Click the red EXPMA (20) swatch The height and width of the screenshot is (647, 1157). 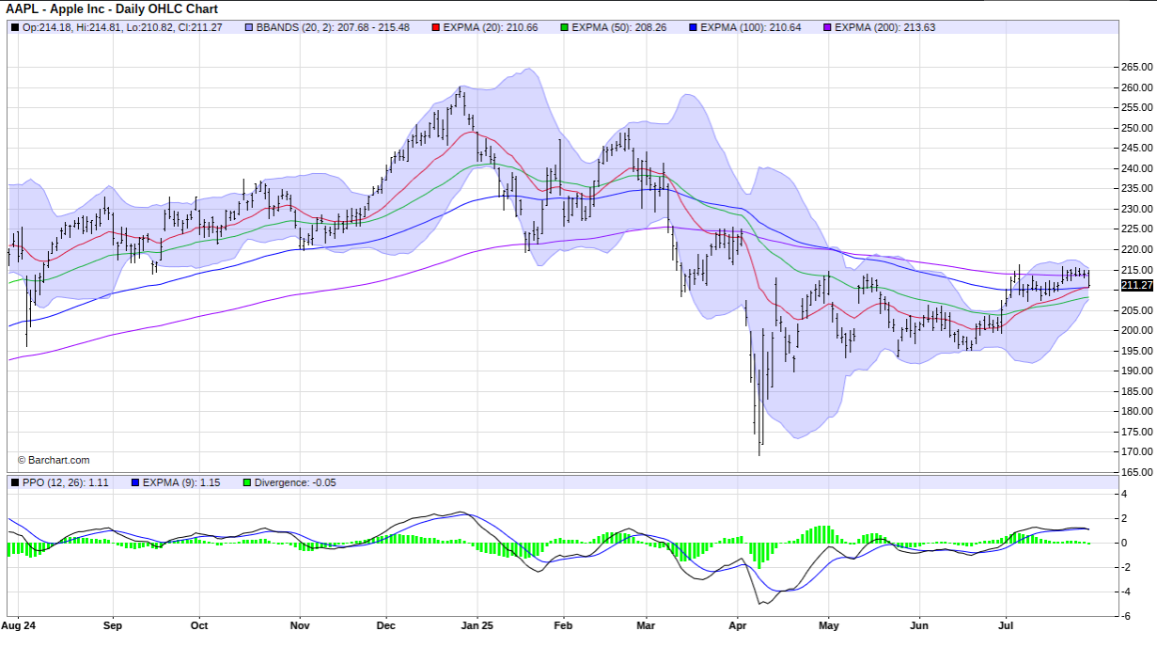pyautogui.click(x=435, y=27)
